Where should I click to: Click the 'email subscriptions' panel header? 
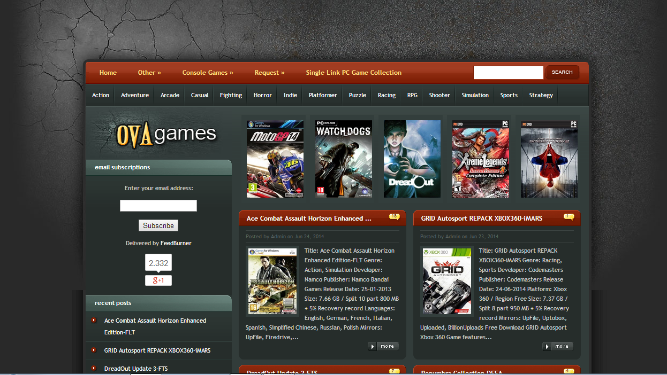click(x=158, y=167)
